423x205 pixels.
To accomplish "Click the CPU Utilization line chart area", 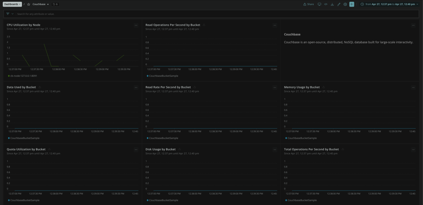I will [72, 51].
